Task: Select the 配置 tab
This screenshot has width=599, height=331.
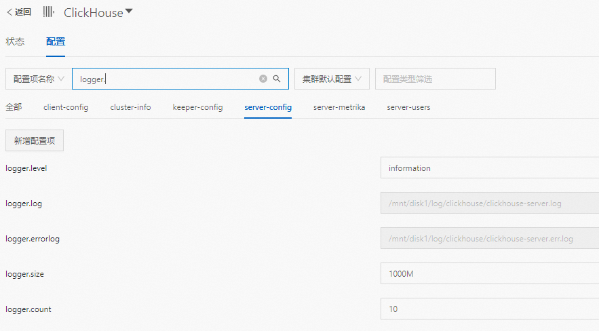Action: (x=56, y=41)
